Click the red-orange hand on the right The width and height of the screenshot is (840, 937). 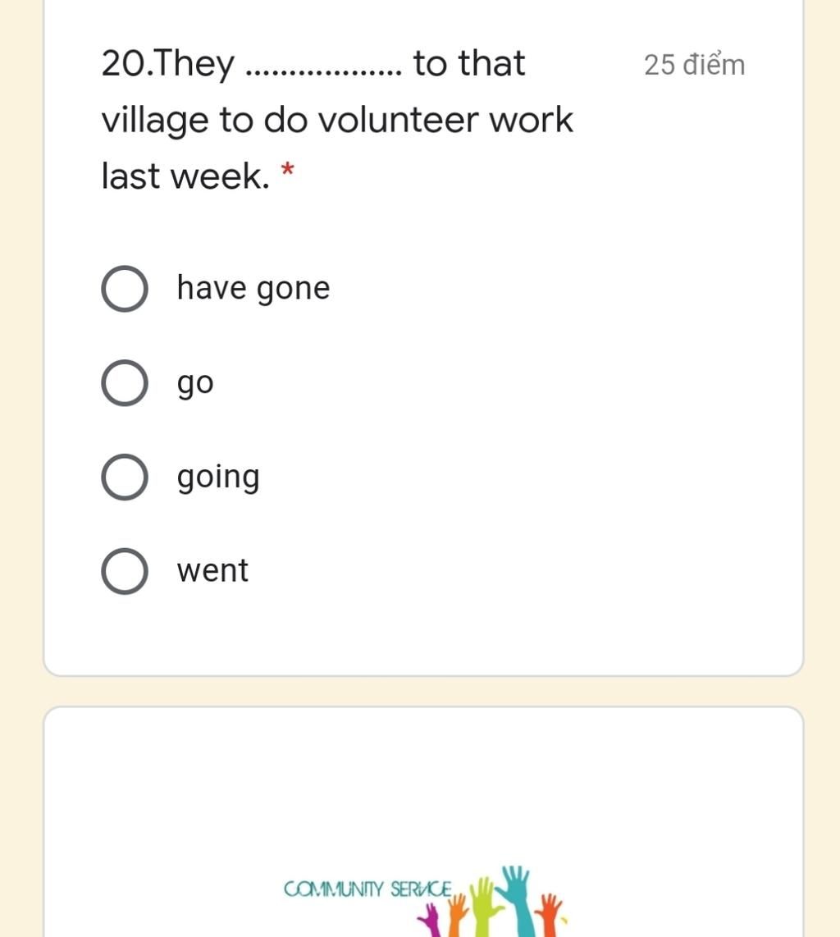(549, 914)
